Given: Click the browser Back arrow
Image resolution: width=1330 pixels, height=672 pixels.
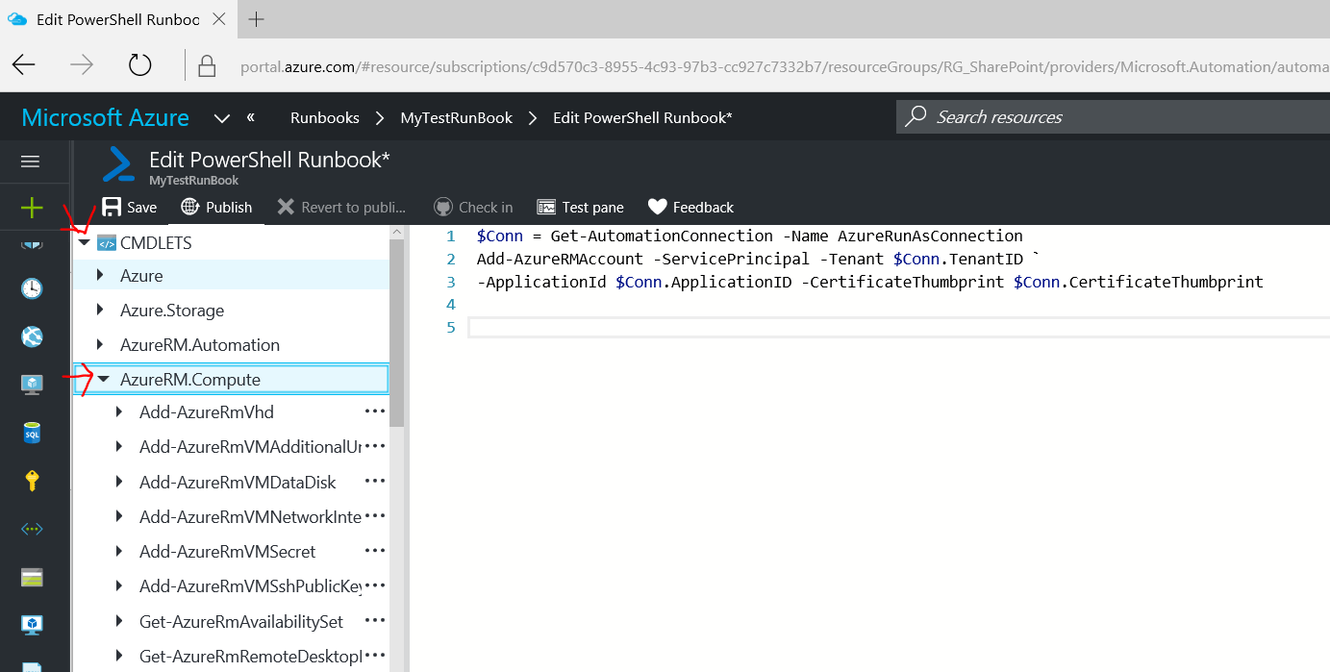Looking at the screenshot, I should (23, 64).
